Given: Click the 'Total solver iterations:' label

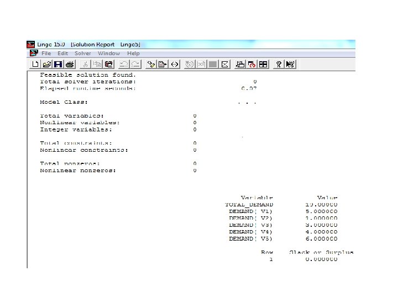Looking at the screenshot, I should 88,82.
